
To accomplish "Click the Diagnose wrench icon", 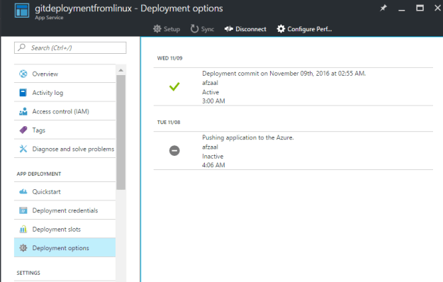I will pos(23,149).
